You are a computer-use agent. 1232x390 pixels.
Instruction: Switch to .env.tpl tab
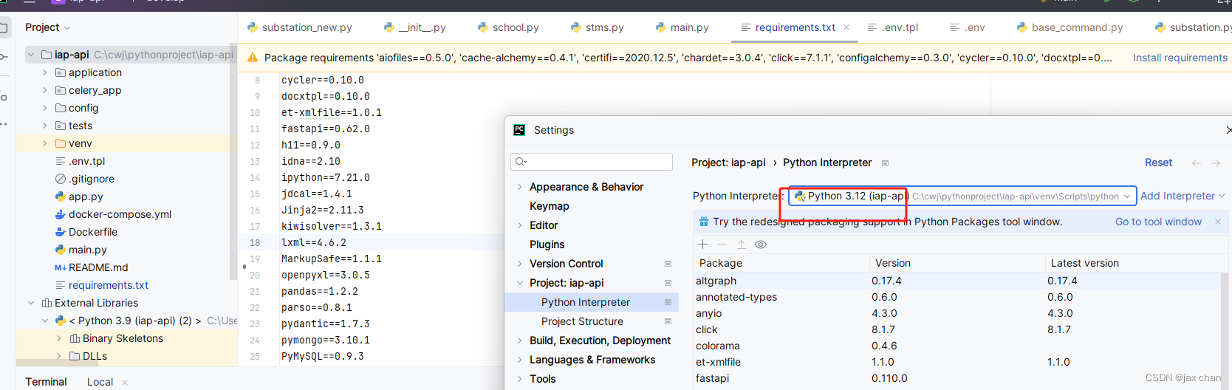click(892, 27)
